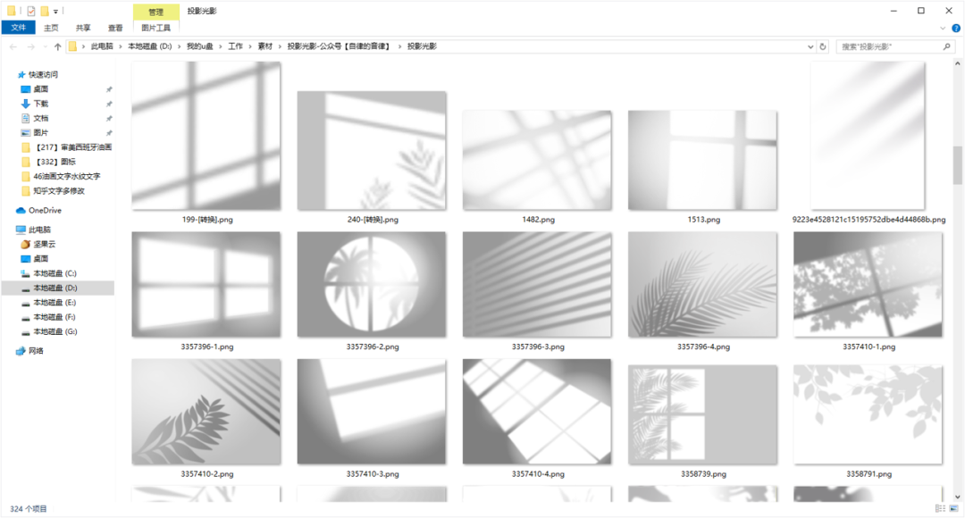Open 本地磁盘 (E:) drive
The image size is (965, 518).
tap(55, 303)
